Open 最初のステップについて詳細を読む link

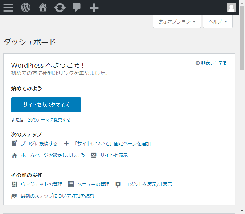point(57,196)
